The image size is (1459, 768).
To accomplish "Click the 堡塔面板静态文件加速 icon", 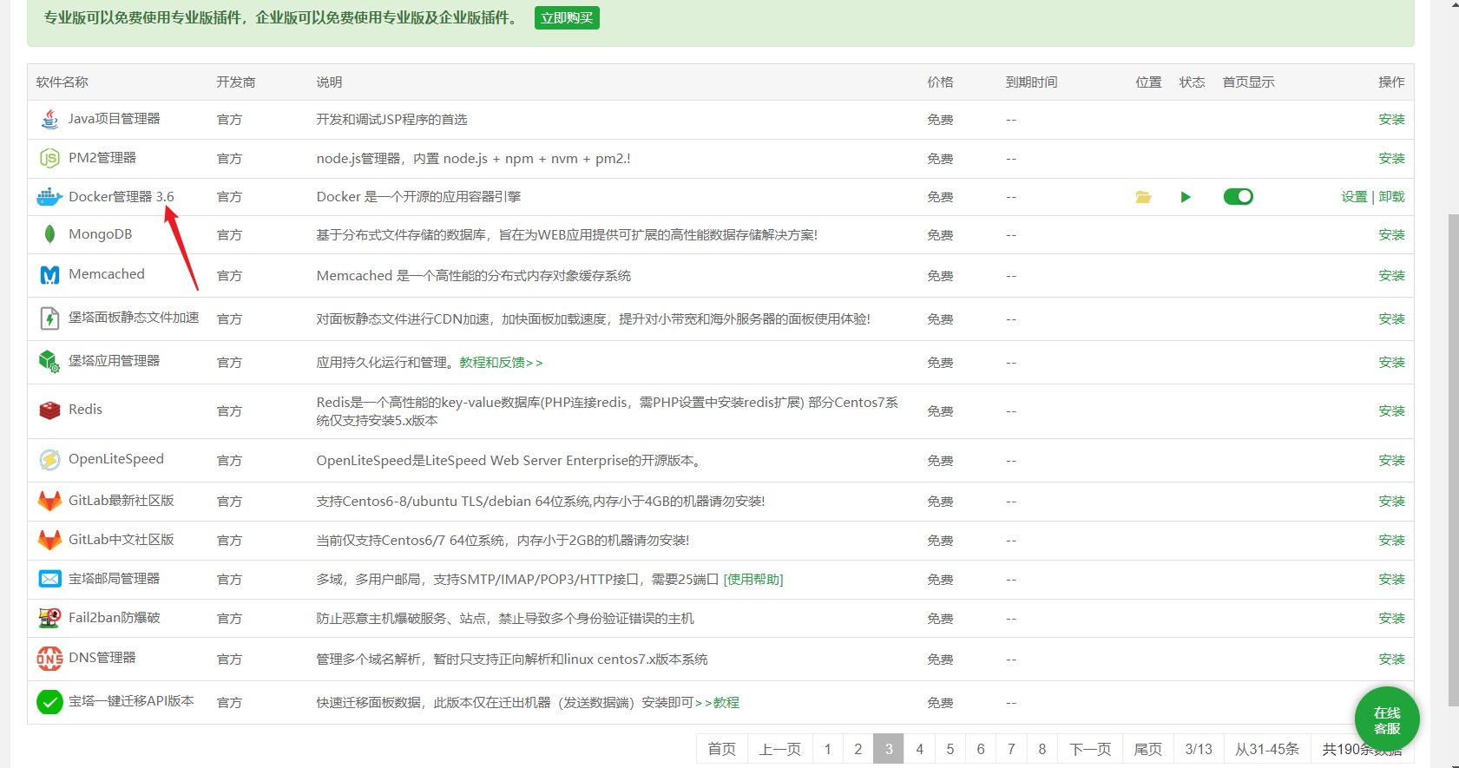I will point(49,318).
